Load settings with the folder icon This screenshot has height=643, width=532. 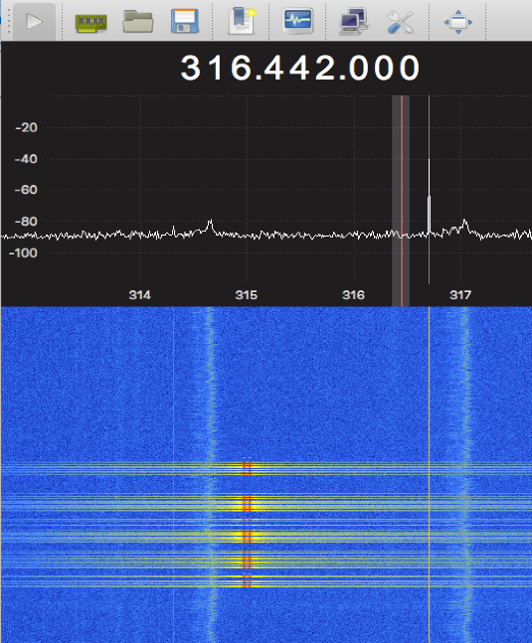click(138, 22)
